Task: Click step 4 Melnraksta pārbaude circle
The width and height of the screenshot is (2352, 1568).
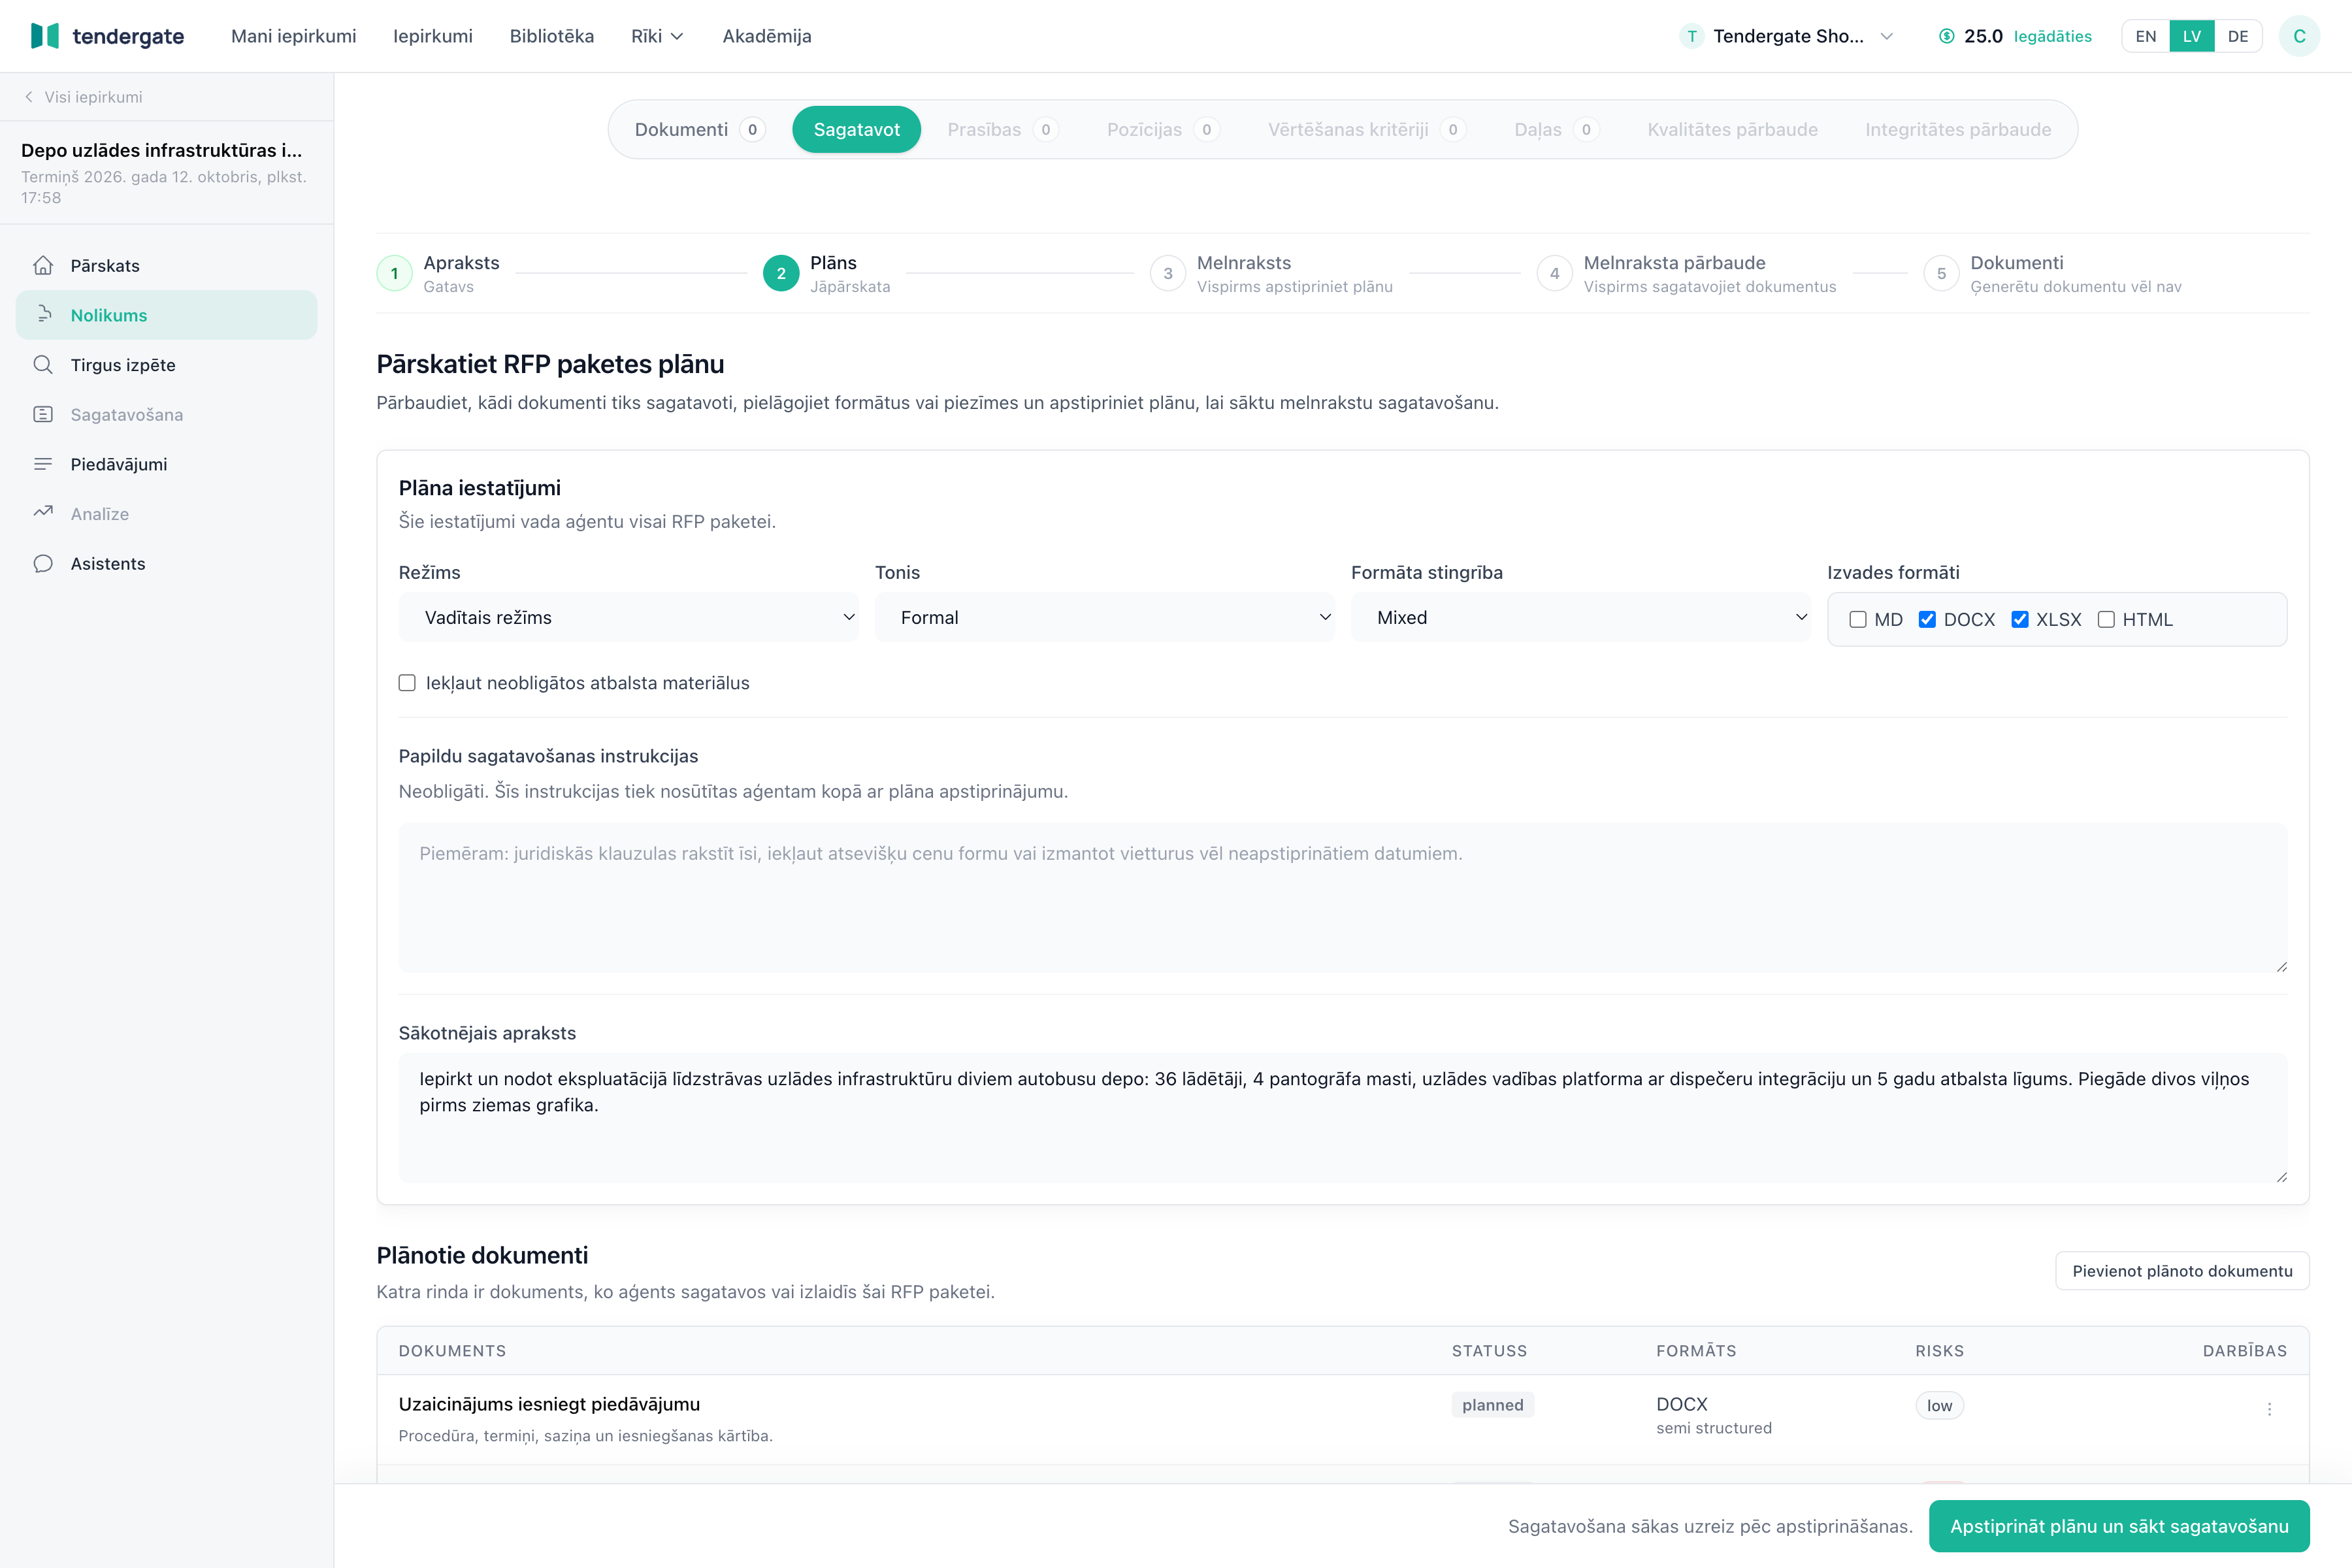Action: pos(1554,273)
